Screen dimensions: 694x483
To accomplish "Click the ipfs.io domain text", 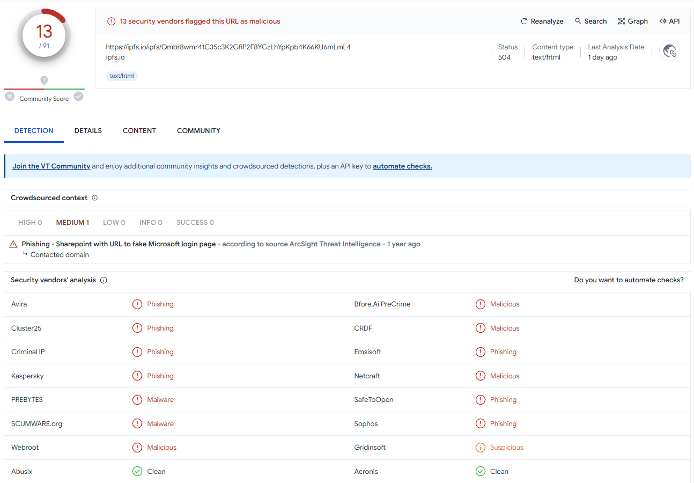I will pyautogui.click(x=115, y=57).
